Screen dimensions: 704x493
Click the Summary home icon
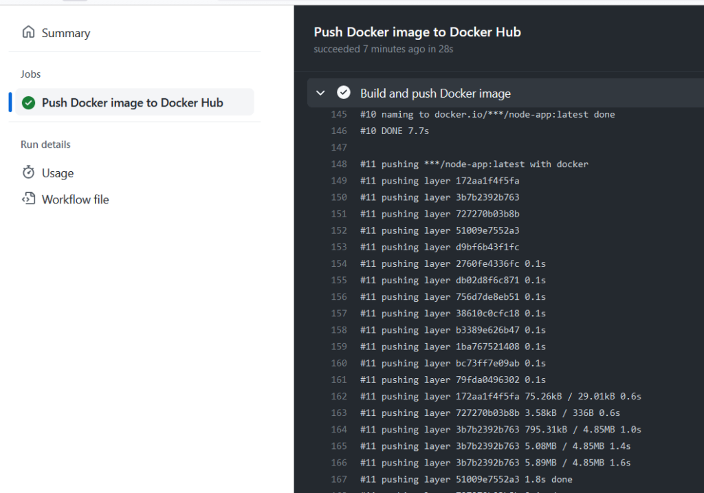pos(28,32)
